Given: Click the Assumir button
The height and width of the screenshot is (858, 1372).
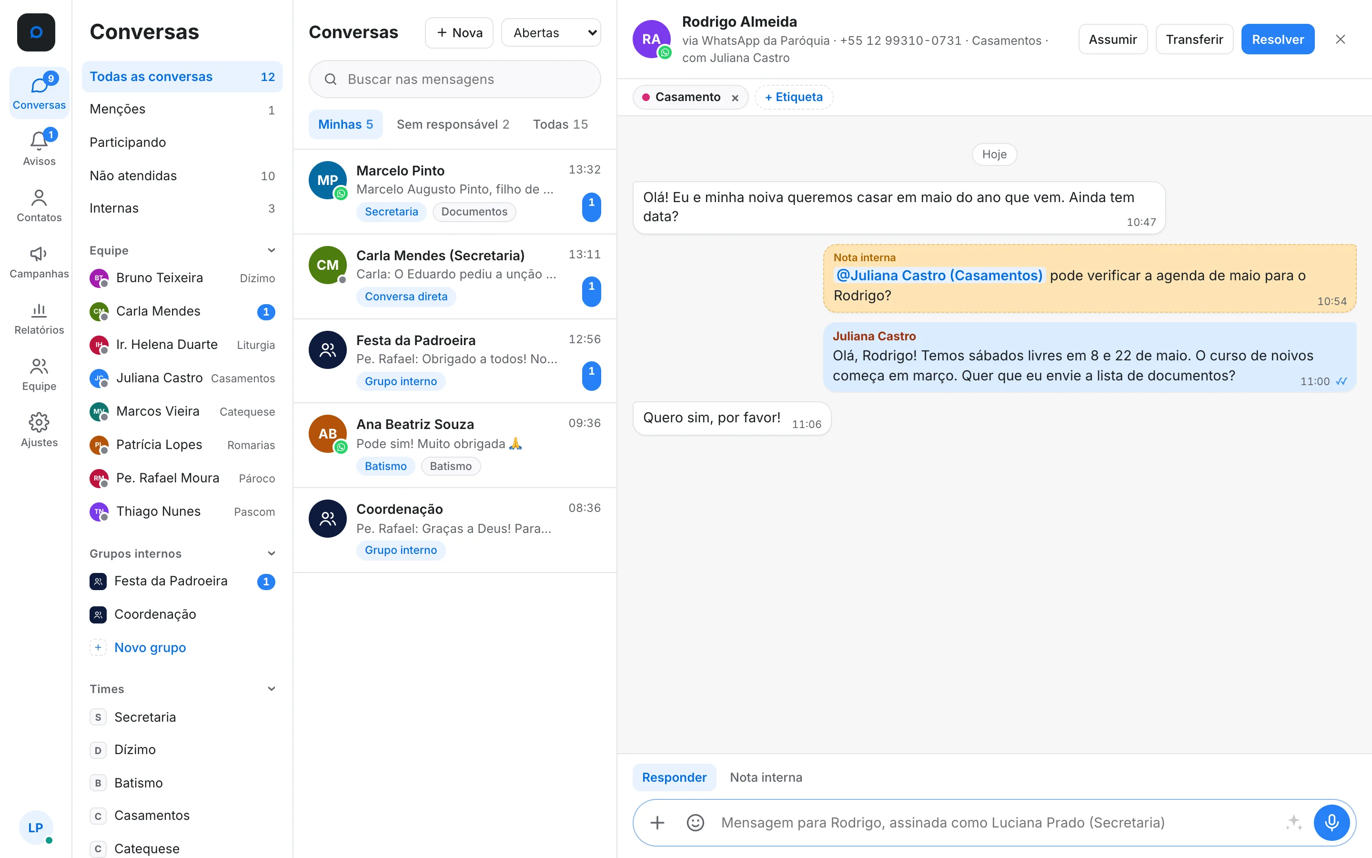Looking at the screenshot, I should click(1112, 39).
